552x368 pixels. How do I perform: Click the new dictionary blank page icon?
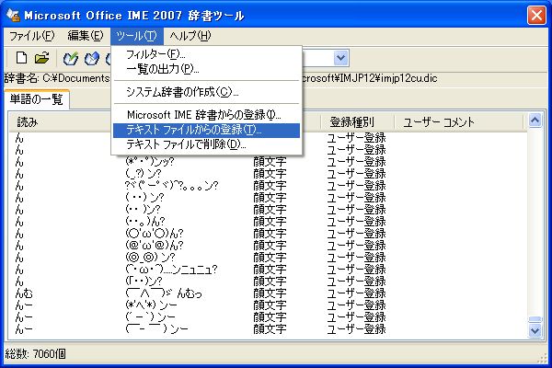21,58
